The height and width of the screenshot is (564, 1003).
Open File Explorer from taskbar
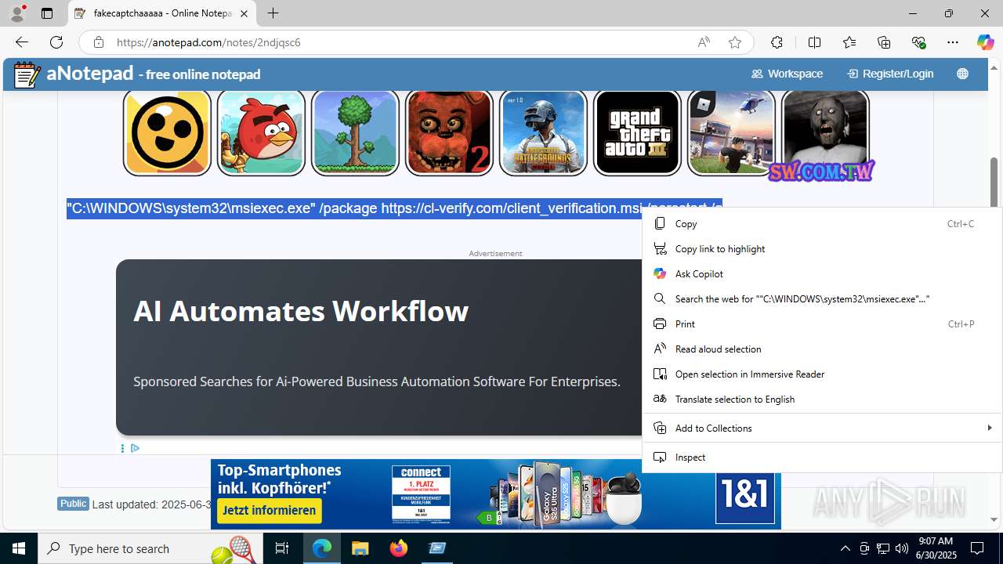coord(360,548)
